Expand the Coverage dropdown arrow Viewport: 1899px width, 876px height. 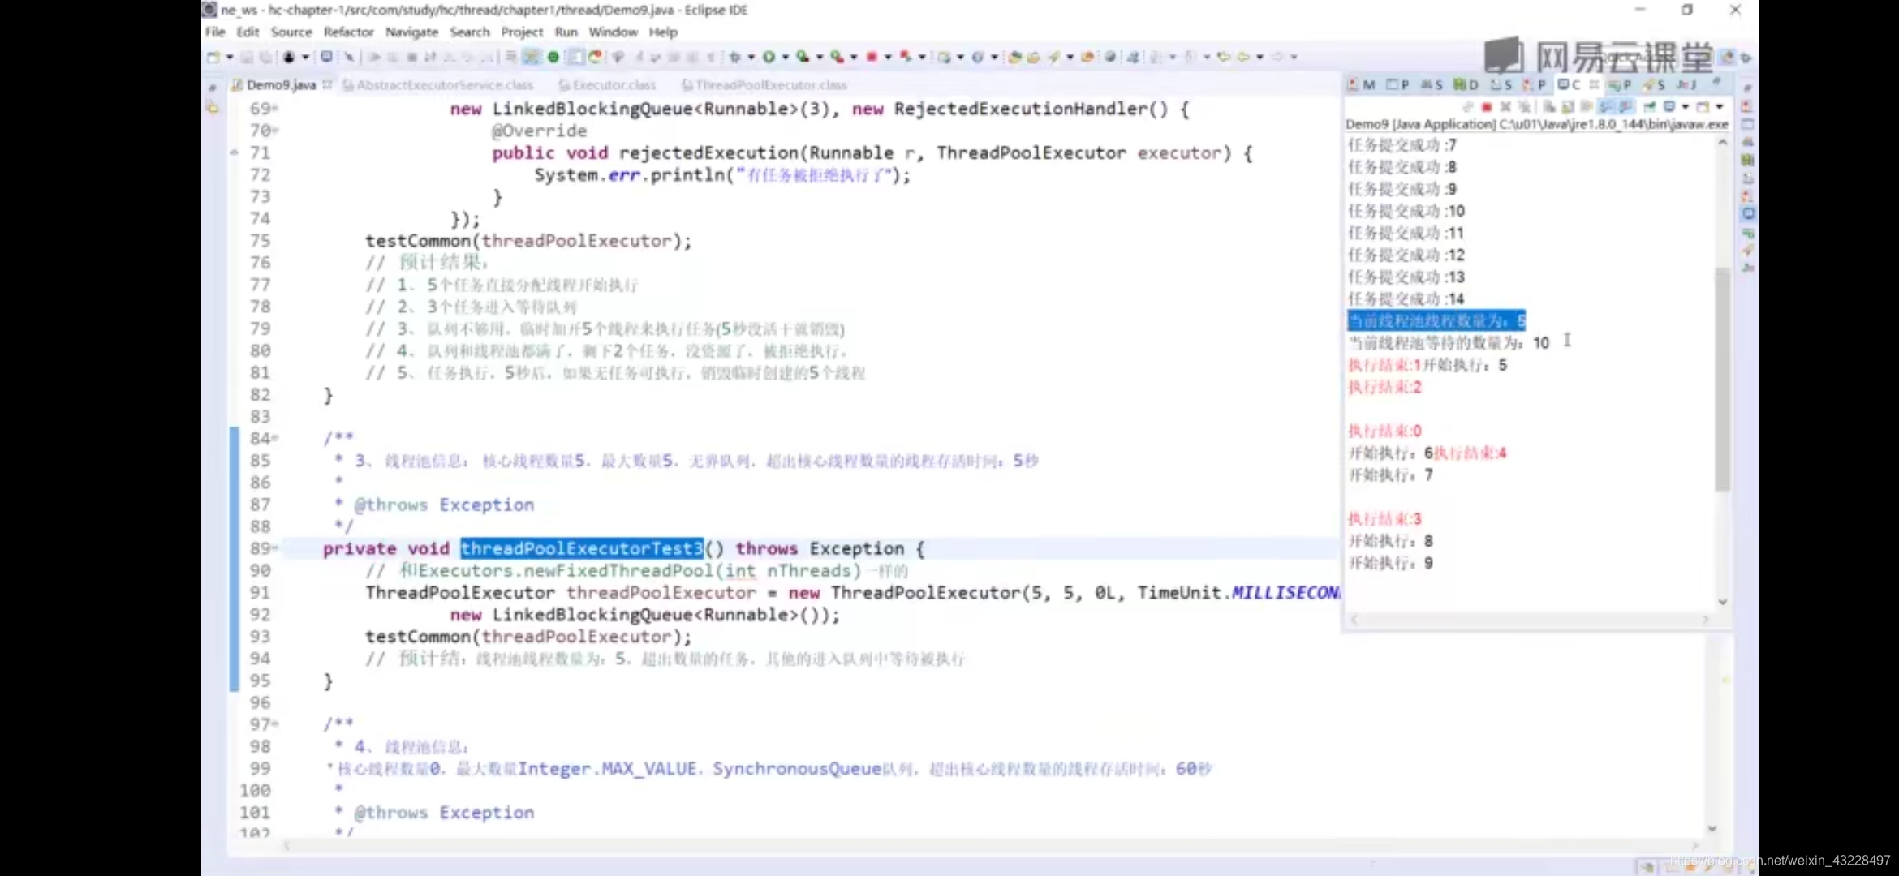click(x=819, y=57)
